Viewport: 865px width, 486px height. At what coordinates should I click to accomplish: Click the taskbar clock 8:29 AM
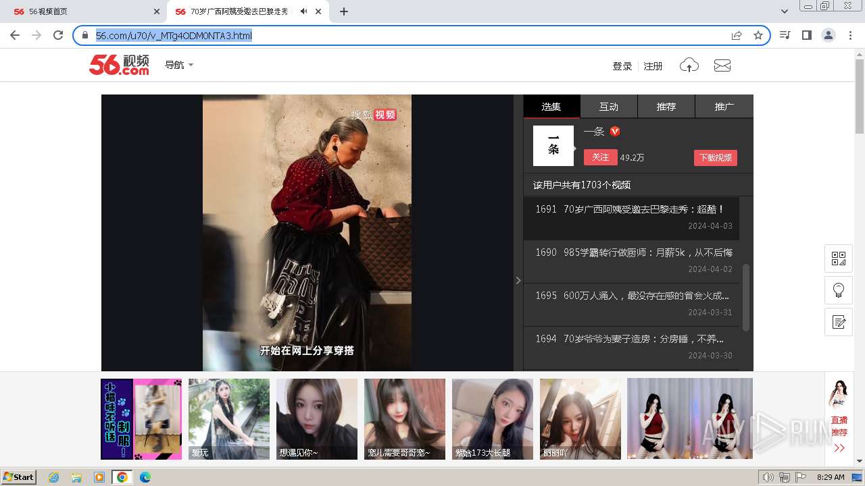click(x=831, y=477)
